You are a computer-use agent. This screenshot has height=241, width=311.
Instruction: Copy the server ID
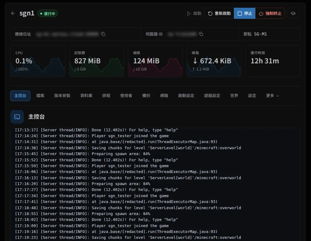click(x=201, y=34)
